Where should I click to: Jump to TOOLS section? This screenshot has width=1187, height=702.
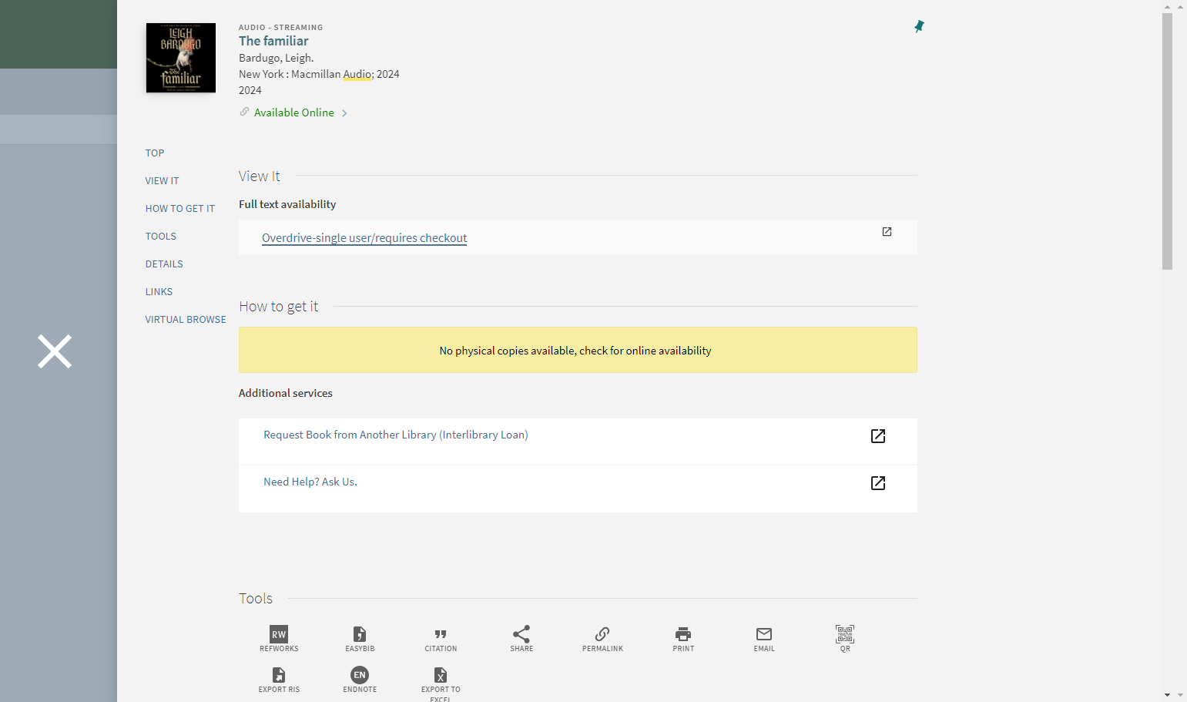pyautogui.click(x=161, y=237)
